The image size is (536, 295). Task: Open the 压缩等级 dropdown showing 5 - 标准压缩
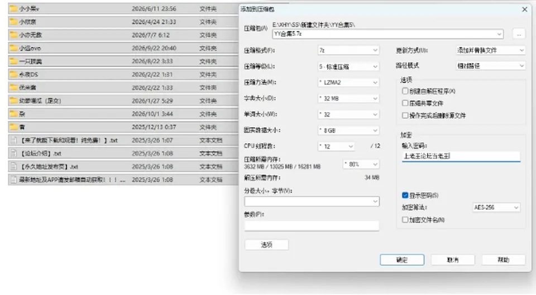tap(348, 66)
